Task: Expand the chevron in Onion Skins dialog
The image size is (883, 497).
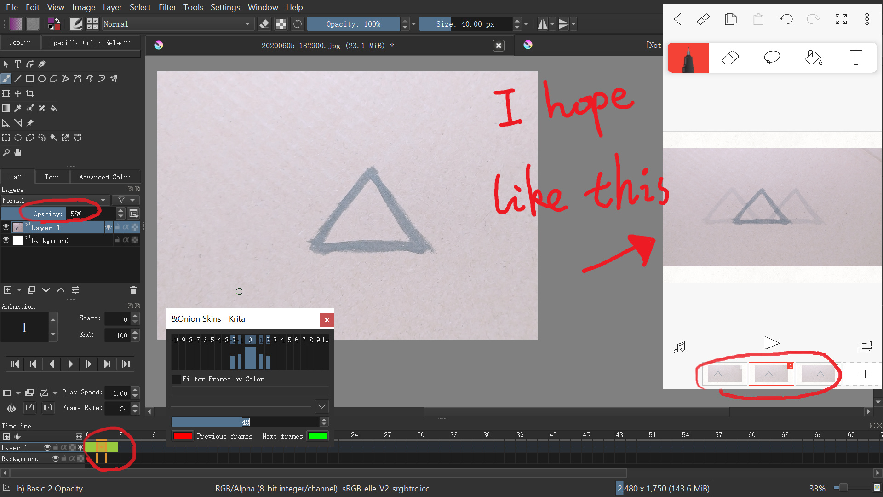Action: point(322,406)
